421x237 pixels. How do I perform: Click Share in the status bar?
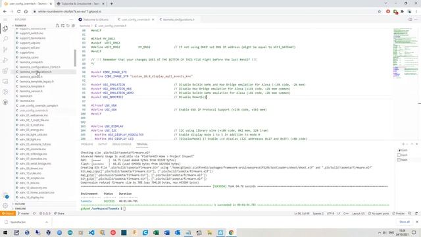tap(59, 213)
